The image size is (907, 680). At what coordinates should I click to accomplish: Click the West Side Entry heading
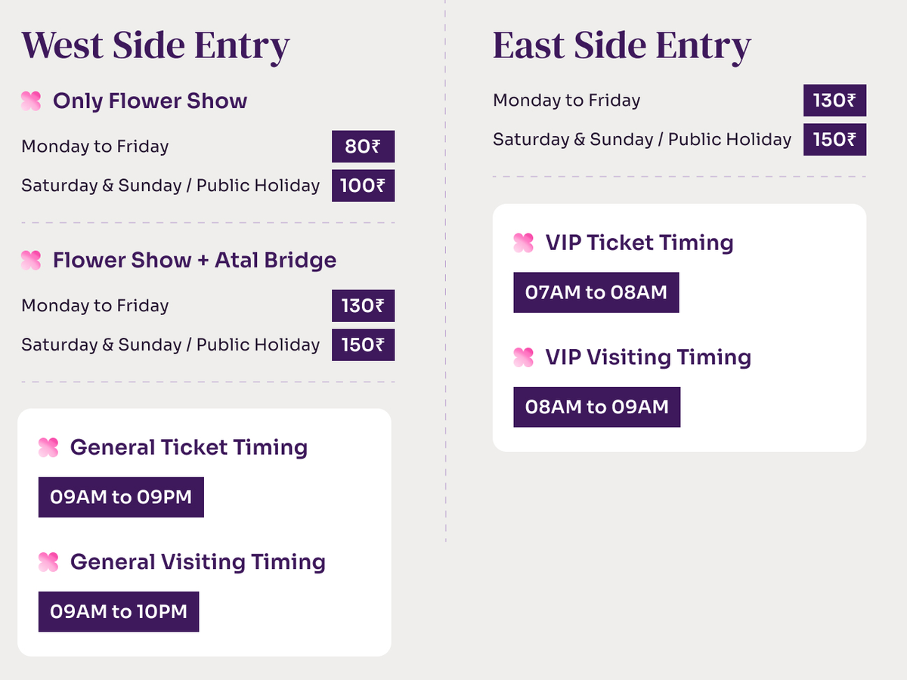[155, 45]
